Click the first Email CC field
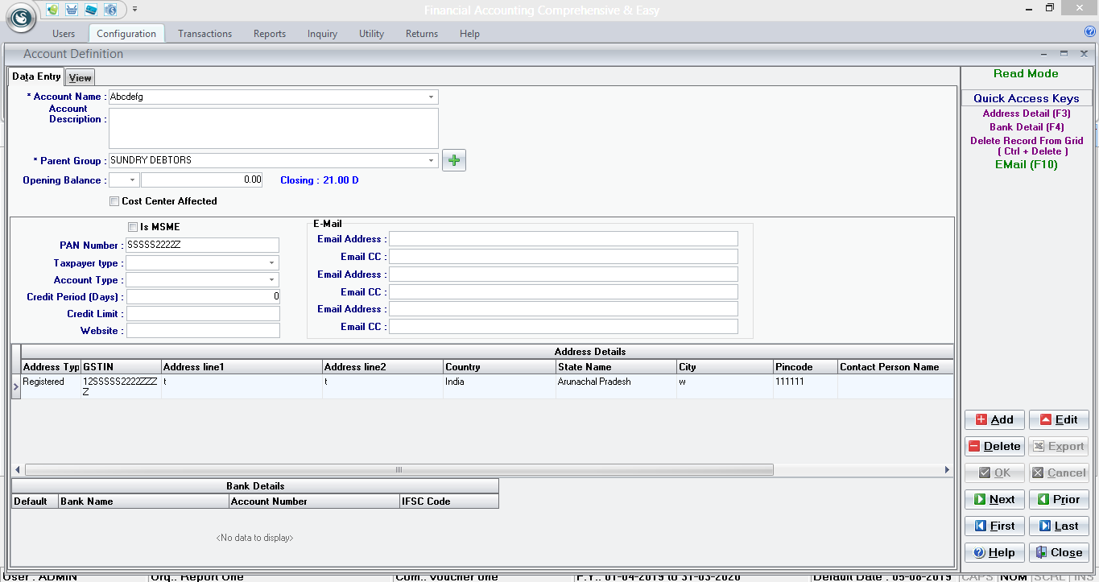This screenshot has width=1099, height=582. tap(564, 257)
